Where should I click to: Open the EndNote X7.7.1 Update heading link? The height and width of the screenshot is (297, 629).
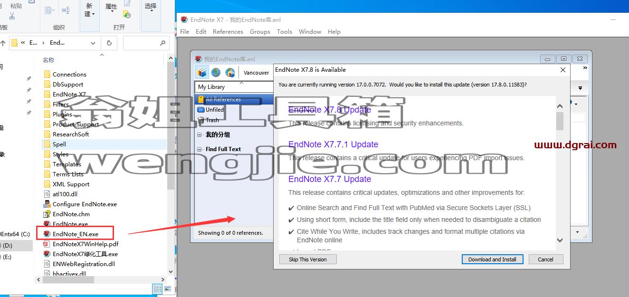click(x=334, y=144)
